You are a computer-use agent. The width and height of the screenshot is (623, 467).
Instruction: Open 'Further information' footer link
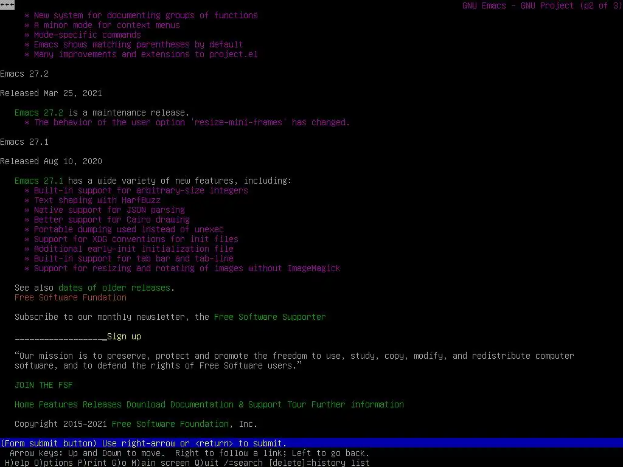pyautogui.click(x=358, y=404)
